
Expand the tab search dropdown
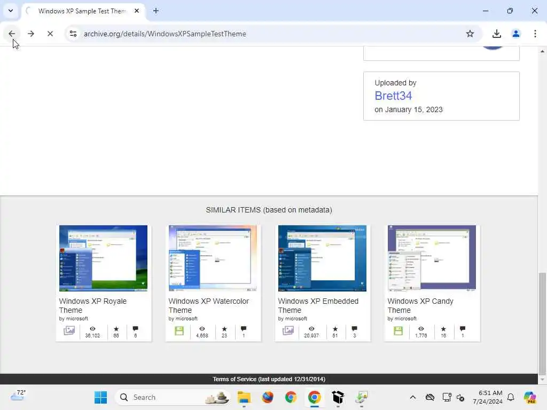coord(11,11)
